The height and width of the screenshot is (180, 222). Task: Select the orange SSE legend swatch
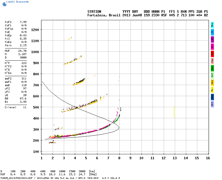coord(212,83)
